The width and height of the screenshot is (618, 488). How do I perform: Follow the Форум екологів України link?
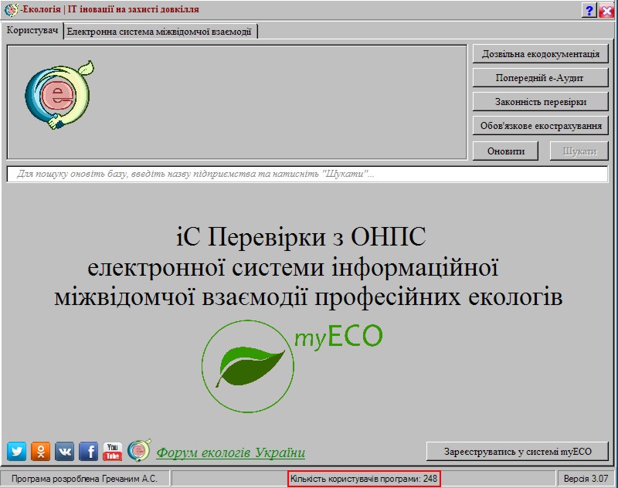point(230,452)
